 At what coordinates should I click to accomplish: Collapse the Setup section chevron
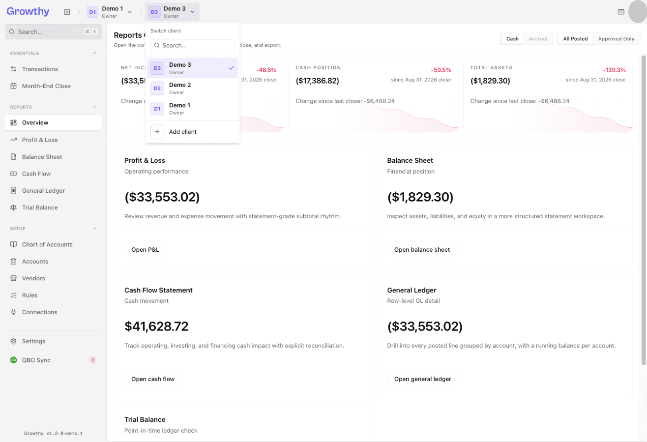(x=95, y=229)
